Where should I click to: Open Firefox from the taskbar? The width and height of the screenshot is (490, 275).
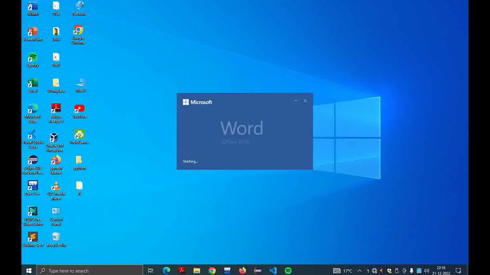tap(242, 270)
